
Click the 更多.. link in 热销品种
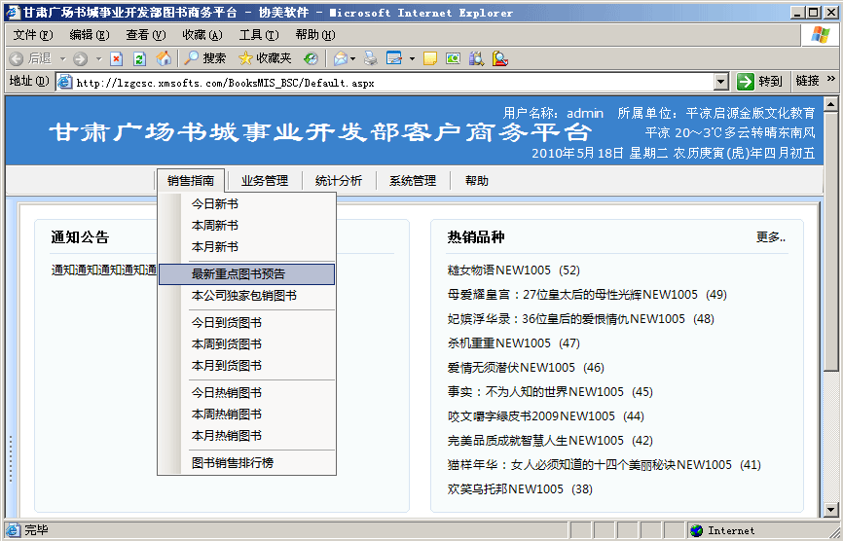tap(771, 236)
